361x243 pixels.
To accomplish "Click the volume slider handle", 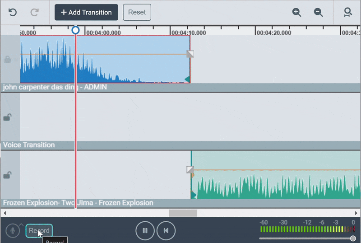I will click(x=353, y=238).
